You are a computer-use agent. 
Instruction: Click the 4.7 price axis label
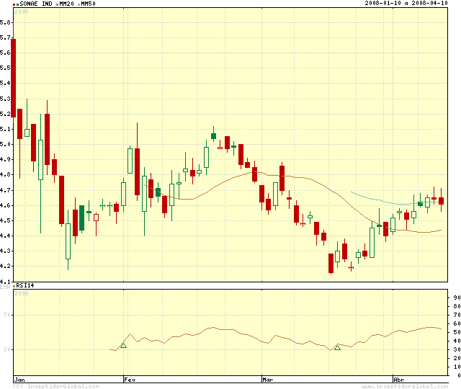coord(5,190)
